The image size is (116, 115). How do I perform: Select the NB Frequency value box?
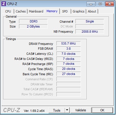[x=90, y=32]
